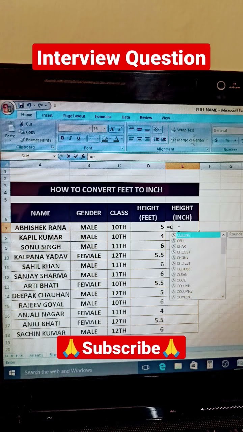243x432 pixels.
Task: Toggle Italic formatting
Action: (71, 138)
